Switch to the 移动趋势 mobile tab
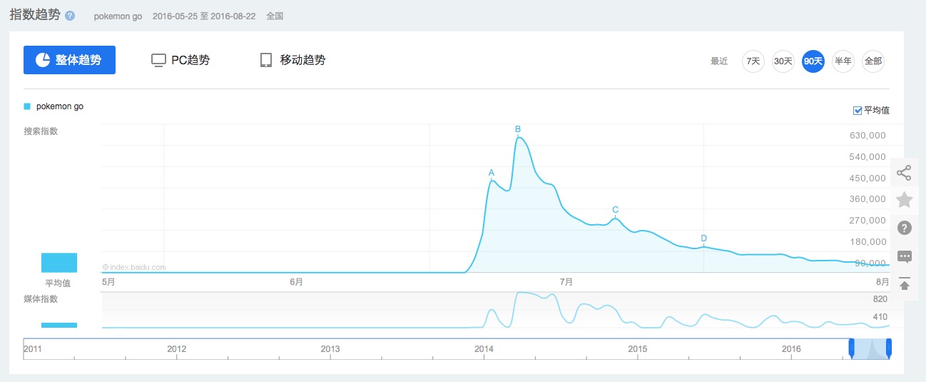This screenshot has width=926, height=382. [292, 60]
